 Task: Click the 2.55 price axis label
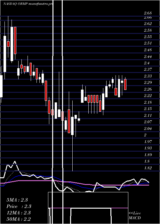[x=148, y=37]
